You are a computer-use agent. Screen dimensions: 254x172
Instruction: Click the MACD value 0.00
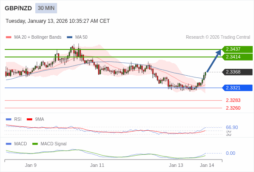[230, 153]
